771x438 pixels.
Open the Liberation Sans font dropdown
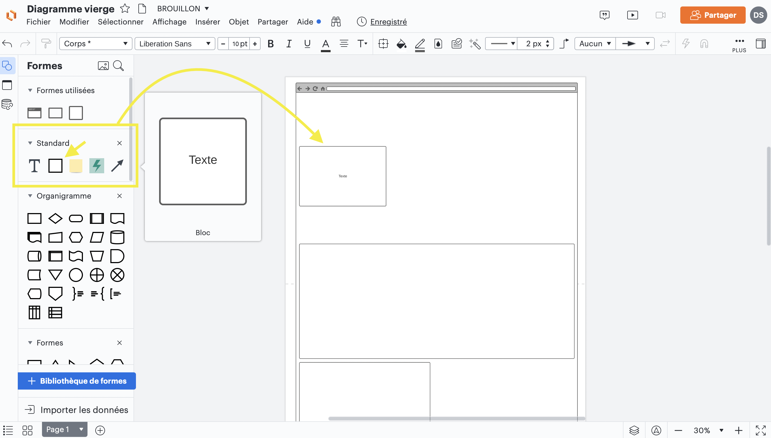pos(174,44)
